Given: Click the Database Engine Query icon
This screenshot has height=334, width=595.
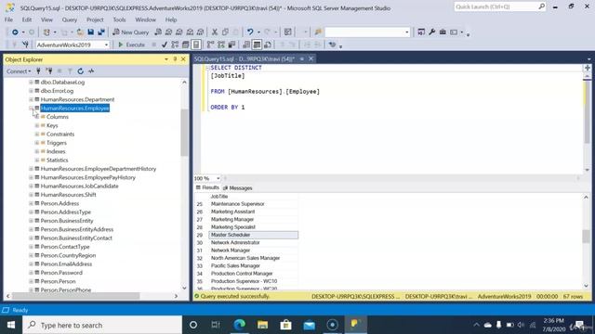Looking at the screenshot, I should click(x=158, y=32).
